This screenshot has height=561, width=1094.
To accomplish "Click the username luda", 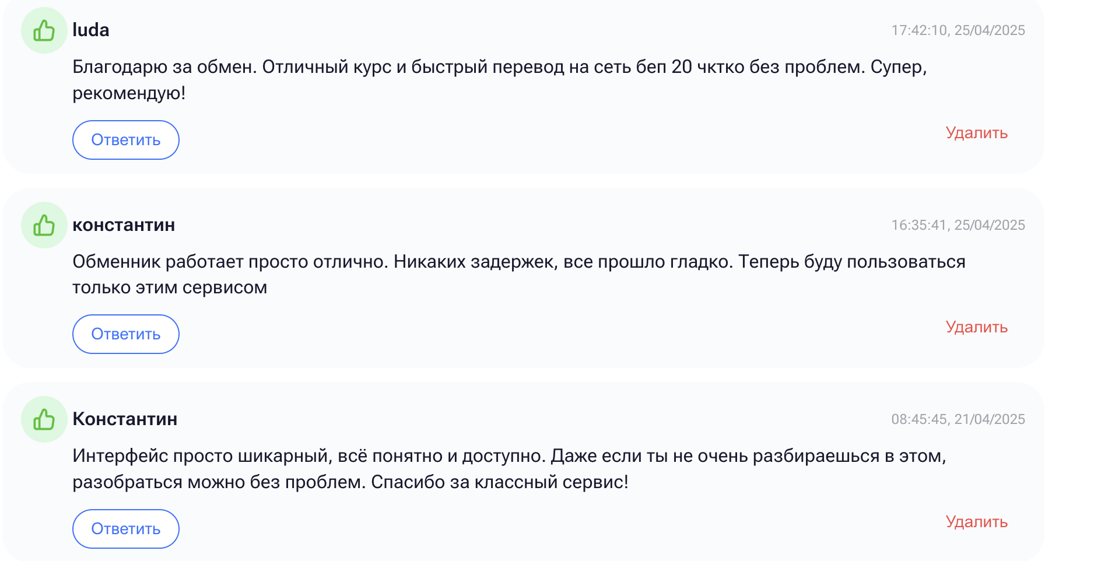I will (91, 29).
